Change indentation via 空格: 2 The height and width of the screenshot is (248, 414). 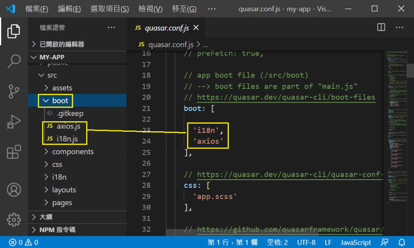coord(277,242)
